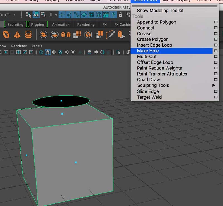Click the image plane icon
The image size is (223, 206).
click(x=25, y=52)
